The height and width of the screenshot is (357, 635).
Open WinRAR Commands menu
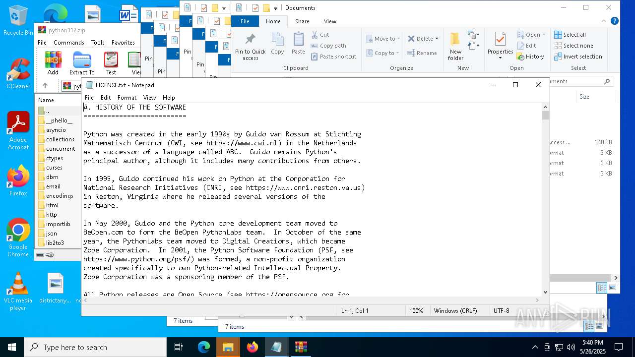click(69, 43)
